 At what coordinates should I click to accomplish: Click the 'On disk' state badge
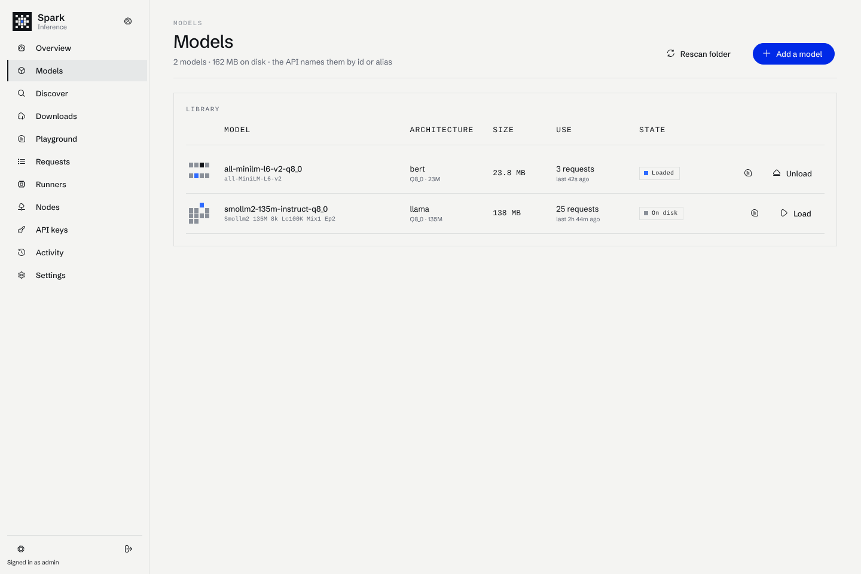(x=661, y=213)
